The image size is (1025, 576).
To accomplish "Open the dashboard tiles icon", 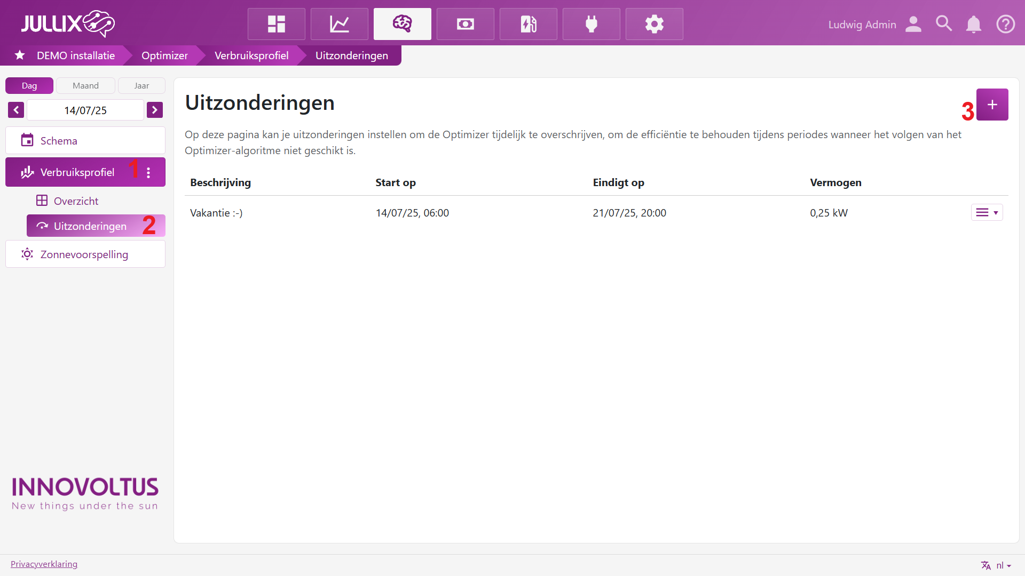I will [x=276, y=24].
